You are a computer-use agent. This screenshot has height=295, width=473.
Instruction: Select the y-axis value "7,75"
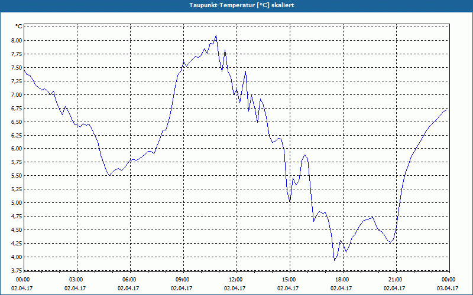[x=17, y=54]
